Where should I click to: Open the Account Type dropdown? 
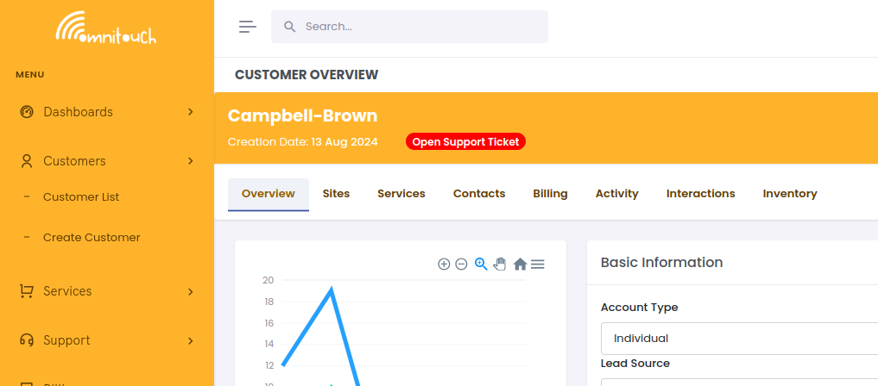pyautogui.click(x=738, y=338)
